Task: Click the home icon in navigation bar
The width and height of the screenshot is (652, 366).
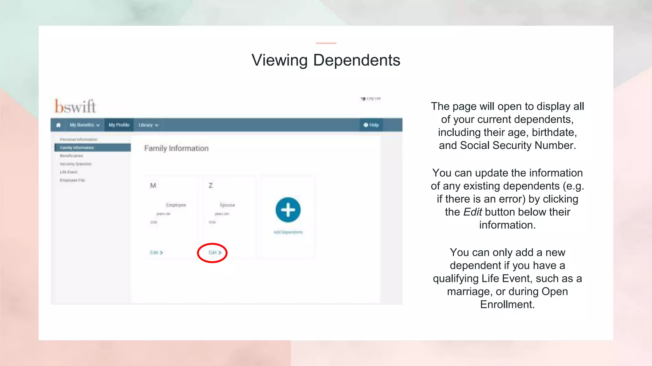Action: click(58, 125)
